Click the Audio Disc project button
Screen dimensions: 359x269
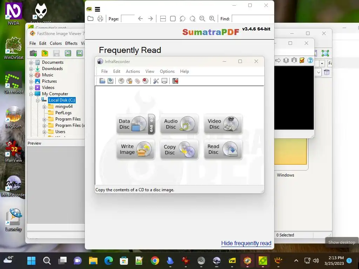(x=179, y=124)
